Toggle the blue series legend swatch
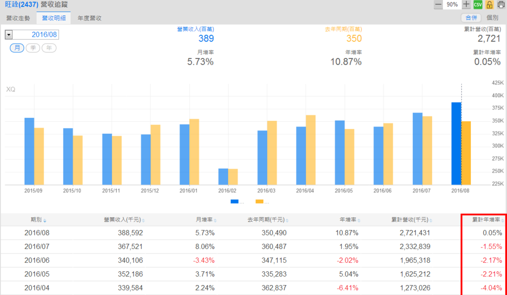This screenshot has height=295, width=507. [234, 201]
